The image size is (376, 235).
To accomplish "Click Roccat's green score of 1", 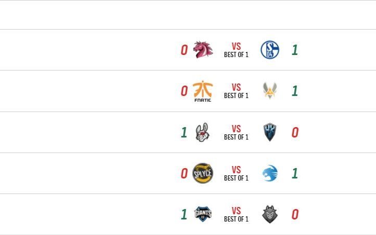I will (294, 173).
